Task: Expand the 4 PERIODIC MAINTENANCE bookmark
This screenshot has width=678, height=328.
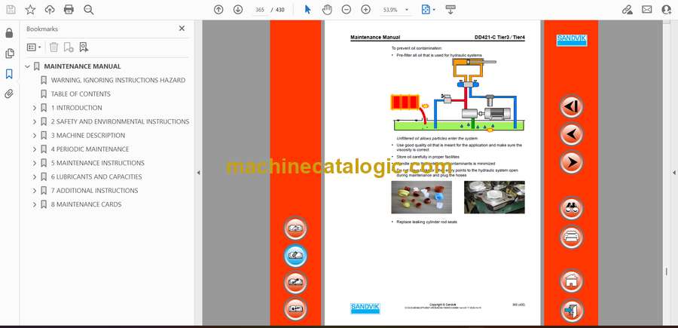Action: [x=35, y=149]
